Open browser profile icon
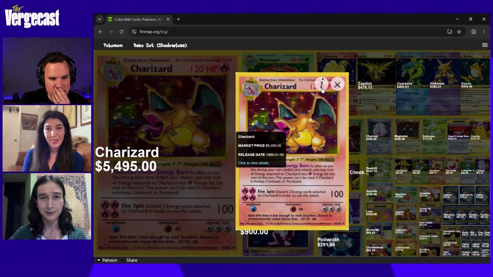Screen dimensions: 493x277 [474, 32]
